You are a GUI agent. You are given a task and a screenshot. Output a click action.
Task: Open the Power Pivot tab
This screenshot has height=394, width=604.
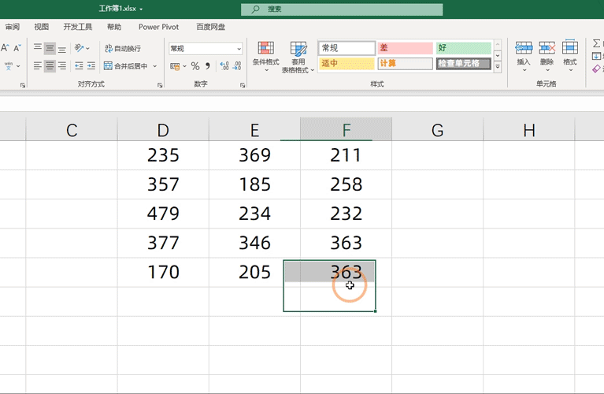159,27
